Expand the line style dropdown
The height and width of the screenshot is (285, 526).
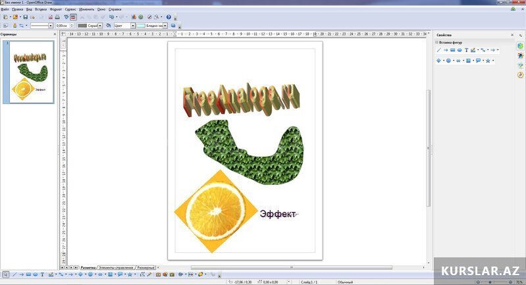(x=51, y=26)
